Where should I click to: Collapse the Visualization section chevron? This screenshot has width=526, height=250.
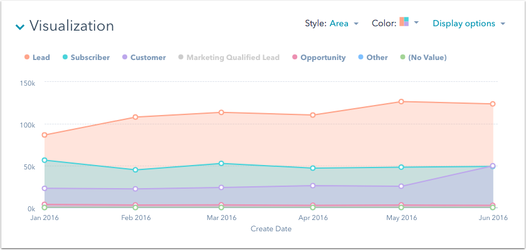pos(20,27)
